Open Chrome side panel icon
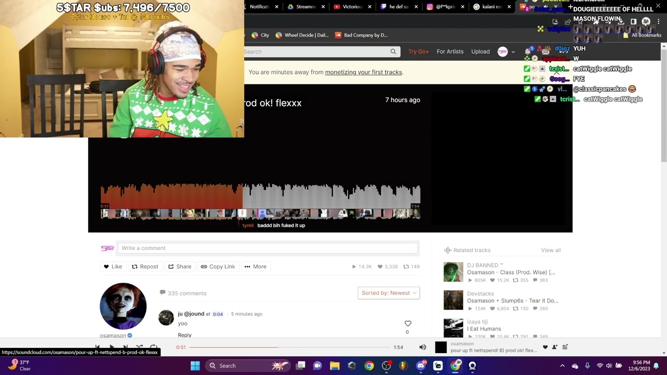This screenshot has height=375, width=667. click(x=634, y=21)
